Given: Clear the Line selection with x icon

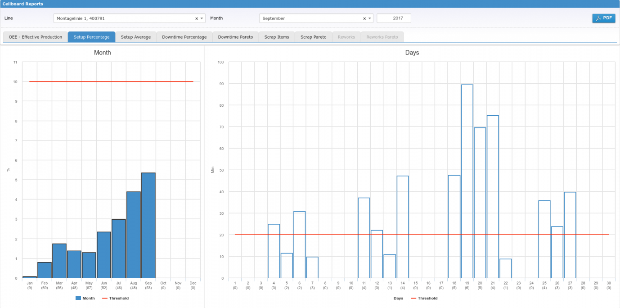Looking at the screenshot, I should click(x=197, y=18).
